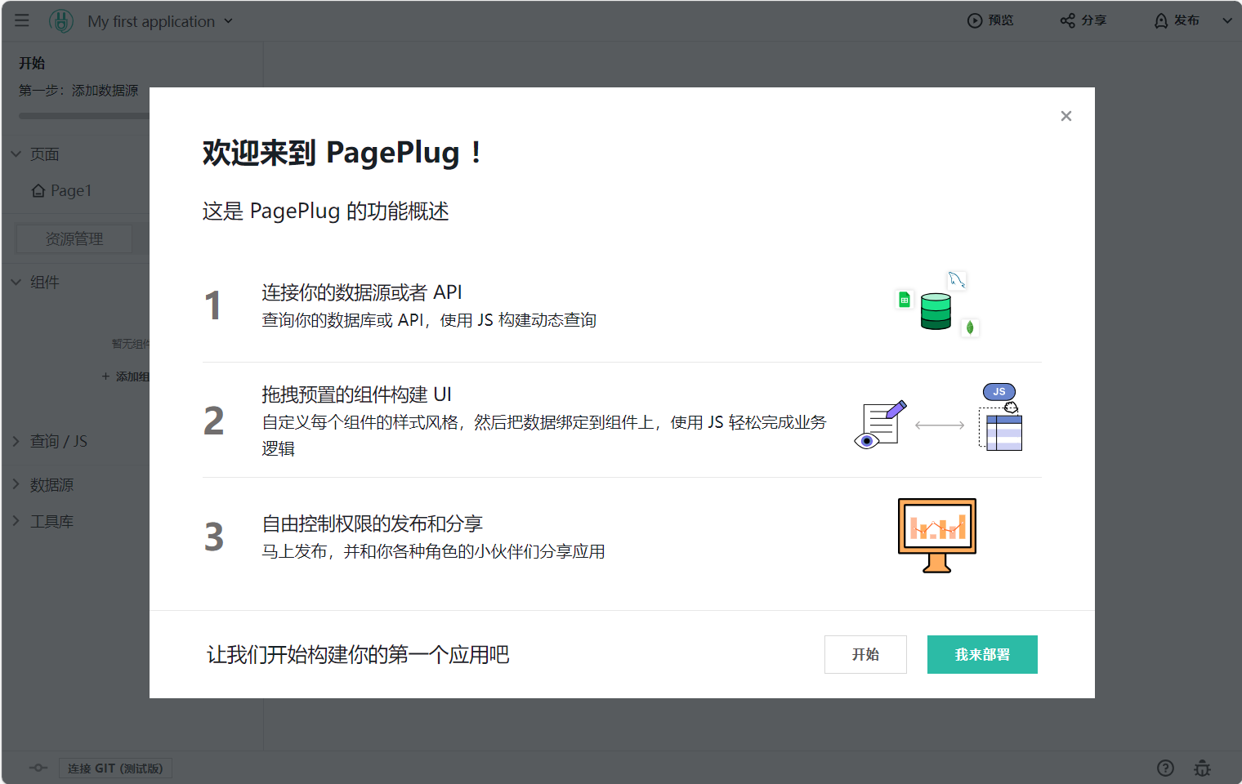The image size is (1242, 784).
Task: Close the welcome dialog
Action: point(1066,116)
